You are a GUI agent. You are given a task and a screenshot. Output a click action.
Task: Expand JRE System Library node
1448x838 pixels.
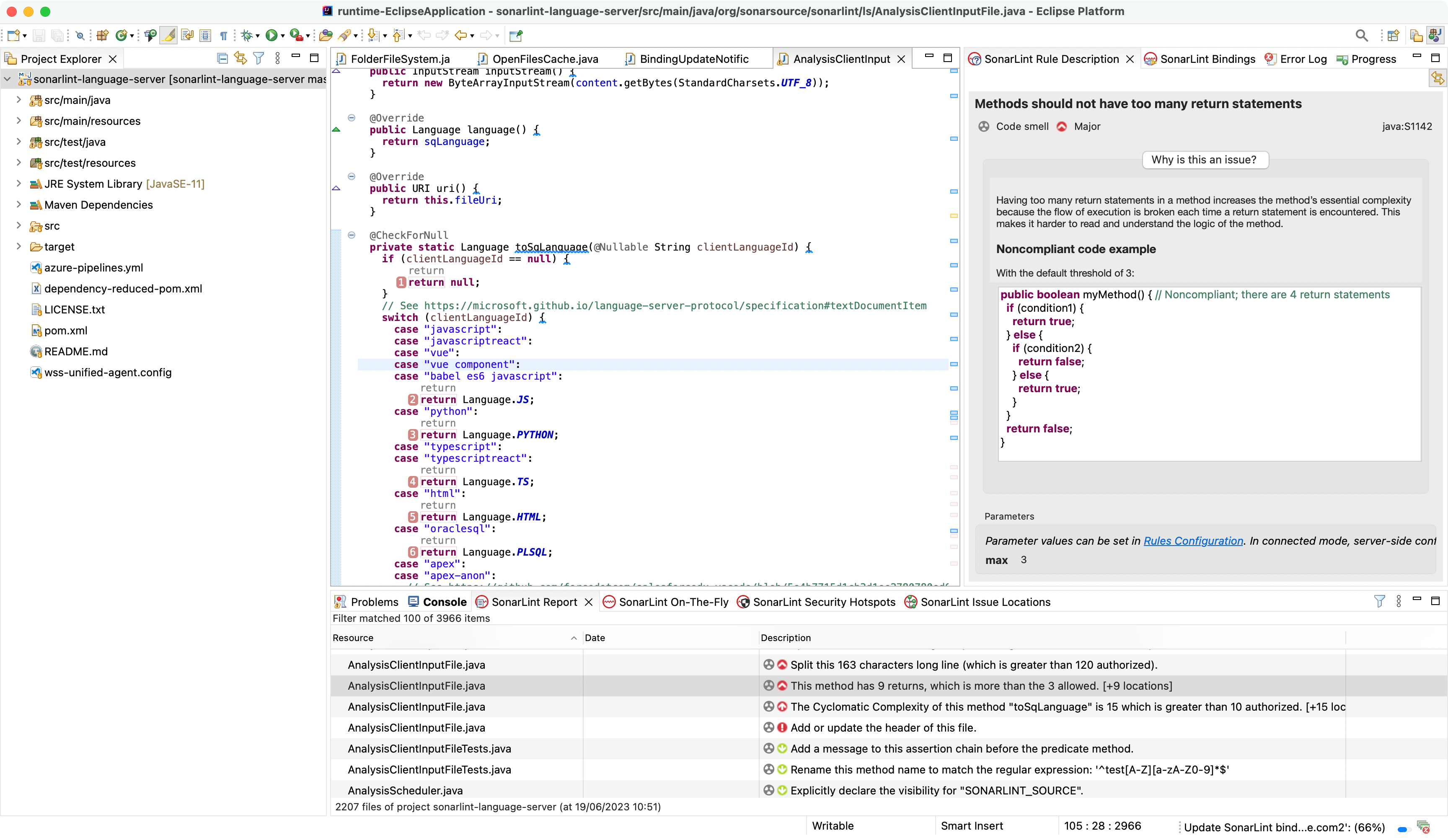coord(18,184)
